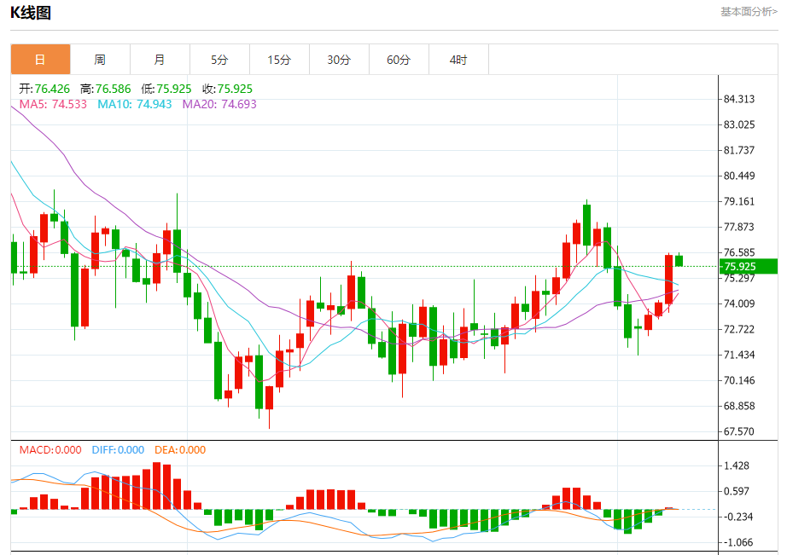Click the 84.313 price axis label
This screenshot has width=787, height=555.
click(x=739, y=99)
